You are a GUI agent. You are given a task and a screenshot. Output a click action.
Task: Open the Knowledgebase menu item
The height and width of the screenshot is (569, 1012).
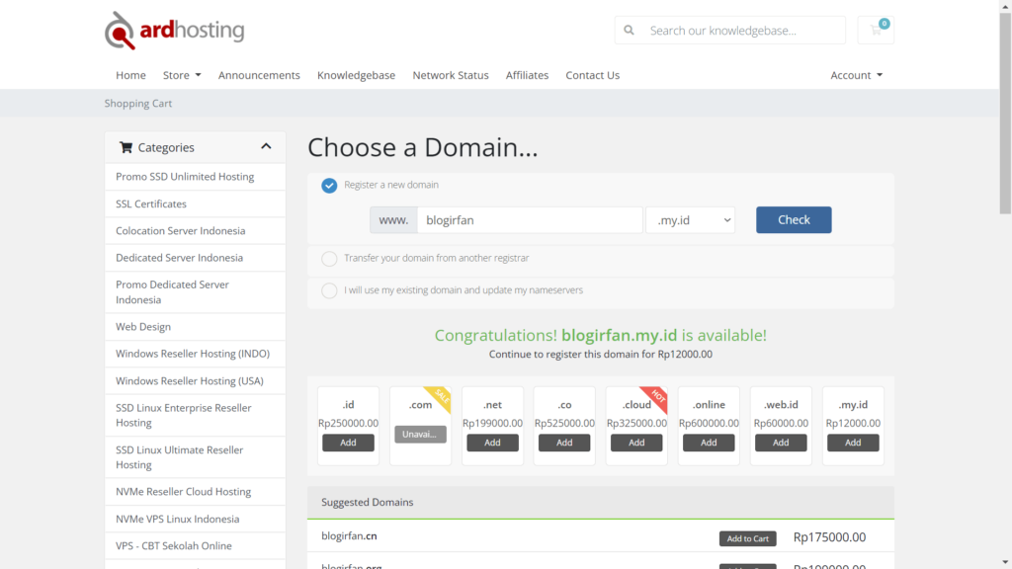pos(356,75)
